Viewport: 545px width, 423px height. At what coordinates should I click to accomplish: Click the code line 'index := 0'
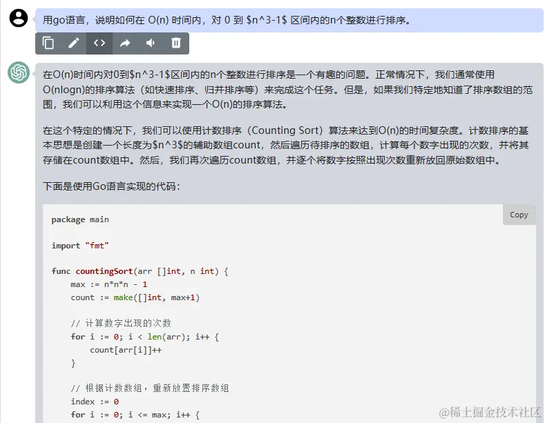point(95,402)
